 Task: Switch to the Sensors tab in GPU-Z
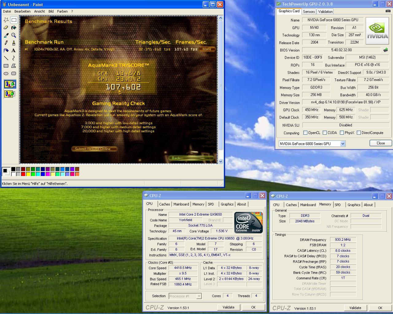(309, 11)
